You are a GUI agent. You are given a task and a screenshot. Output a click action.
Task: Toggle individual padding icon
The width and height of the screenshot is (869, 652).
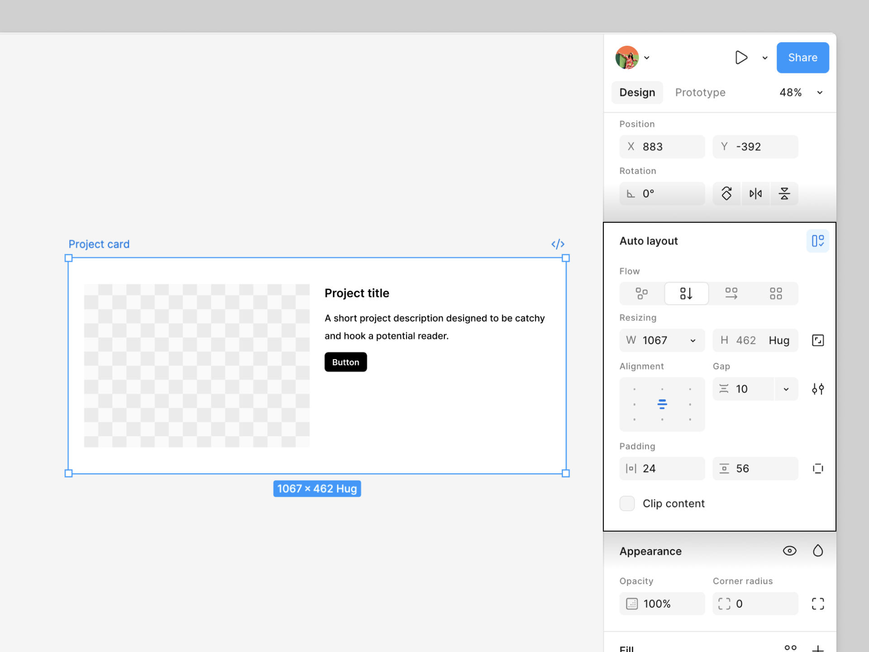point(818,469)
